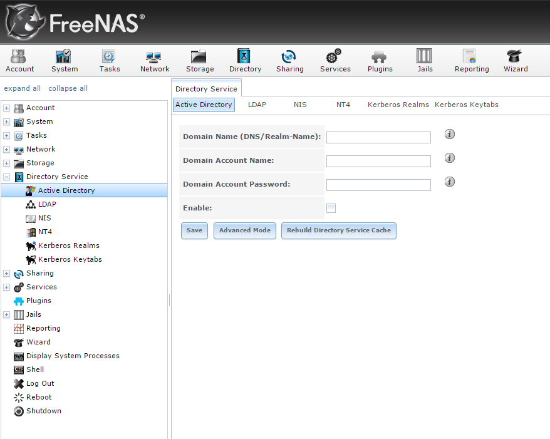This screenshot has width=550, height=439.
Task: Switch to the LDAP sub-tab
Action: pyautogui.click(x=257, y=105)
